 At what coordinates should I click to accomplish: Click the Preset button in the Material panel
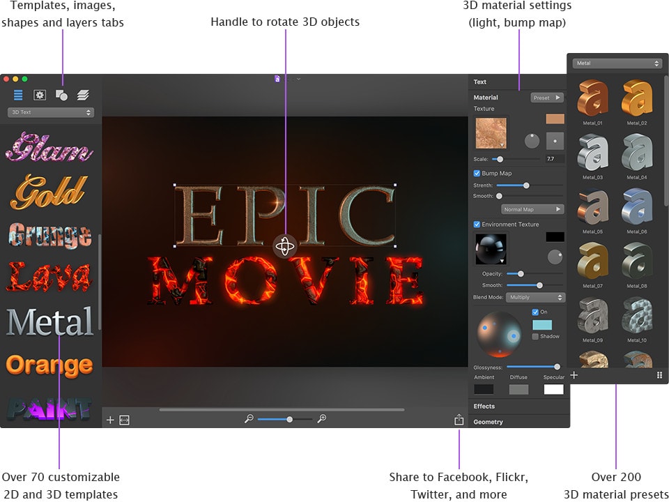pos(548,98)
